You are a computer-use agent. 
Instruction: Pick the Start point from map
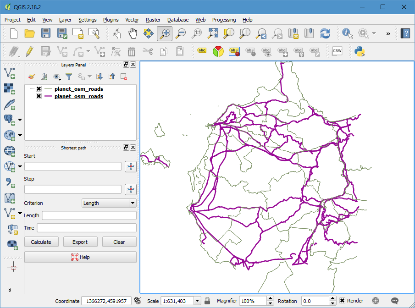click(x=131, y=166)
